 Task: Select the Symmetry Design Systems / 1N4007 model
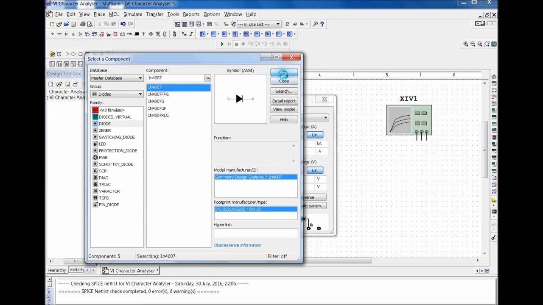pyautogui.click(x=256, y=177)
